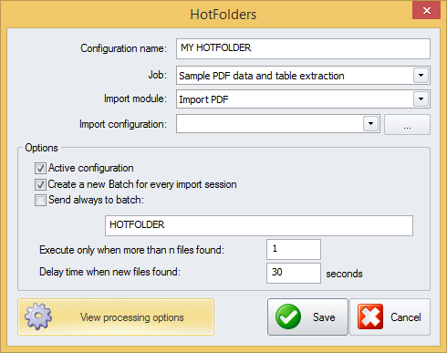This screenshot has height=353, width=447.
Task: Click the Save button caption
Action: (x=324, y=317)
